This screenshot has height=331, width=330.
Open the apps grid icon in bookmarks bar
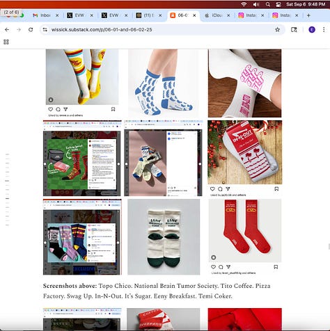coord(6,42)
